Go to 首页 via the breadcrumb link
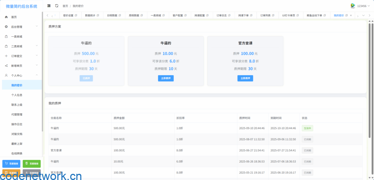Viewport: 374px width, 180px height. click(65, 6)
